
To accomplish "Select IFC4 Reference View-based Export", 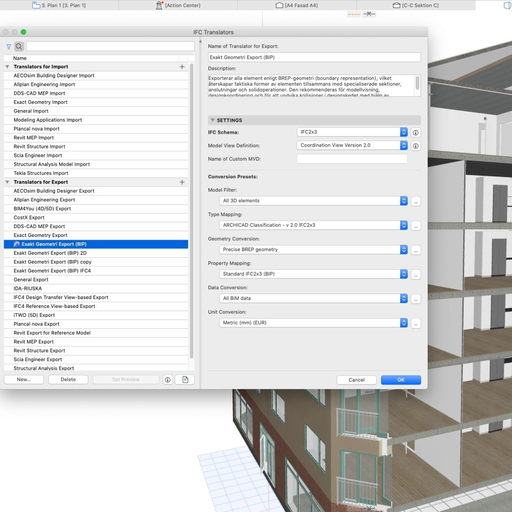I will (96, 306).
